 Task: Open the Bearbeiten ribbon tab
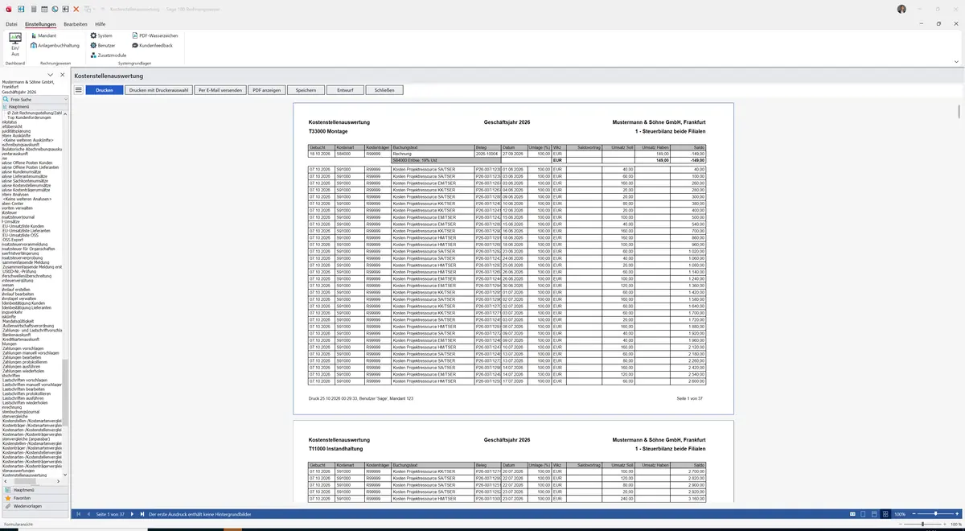[76, 24]
